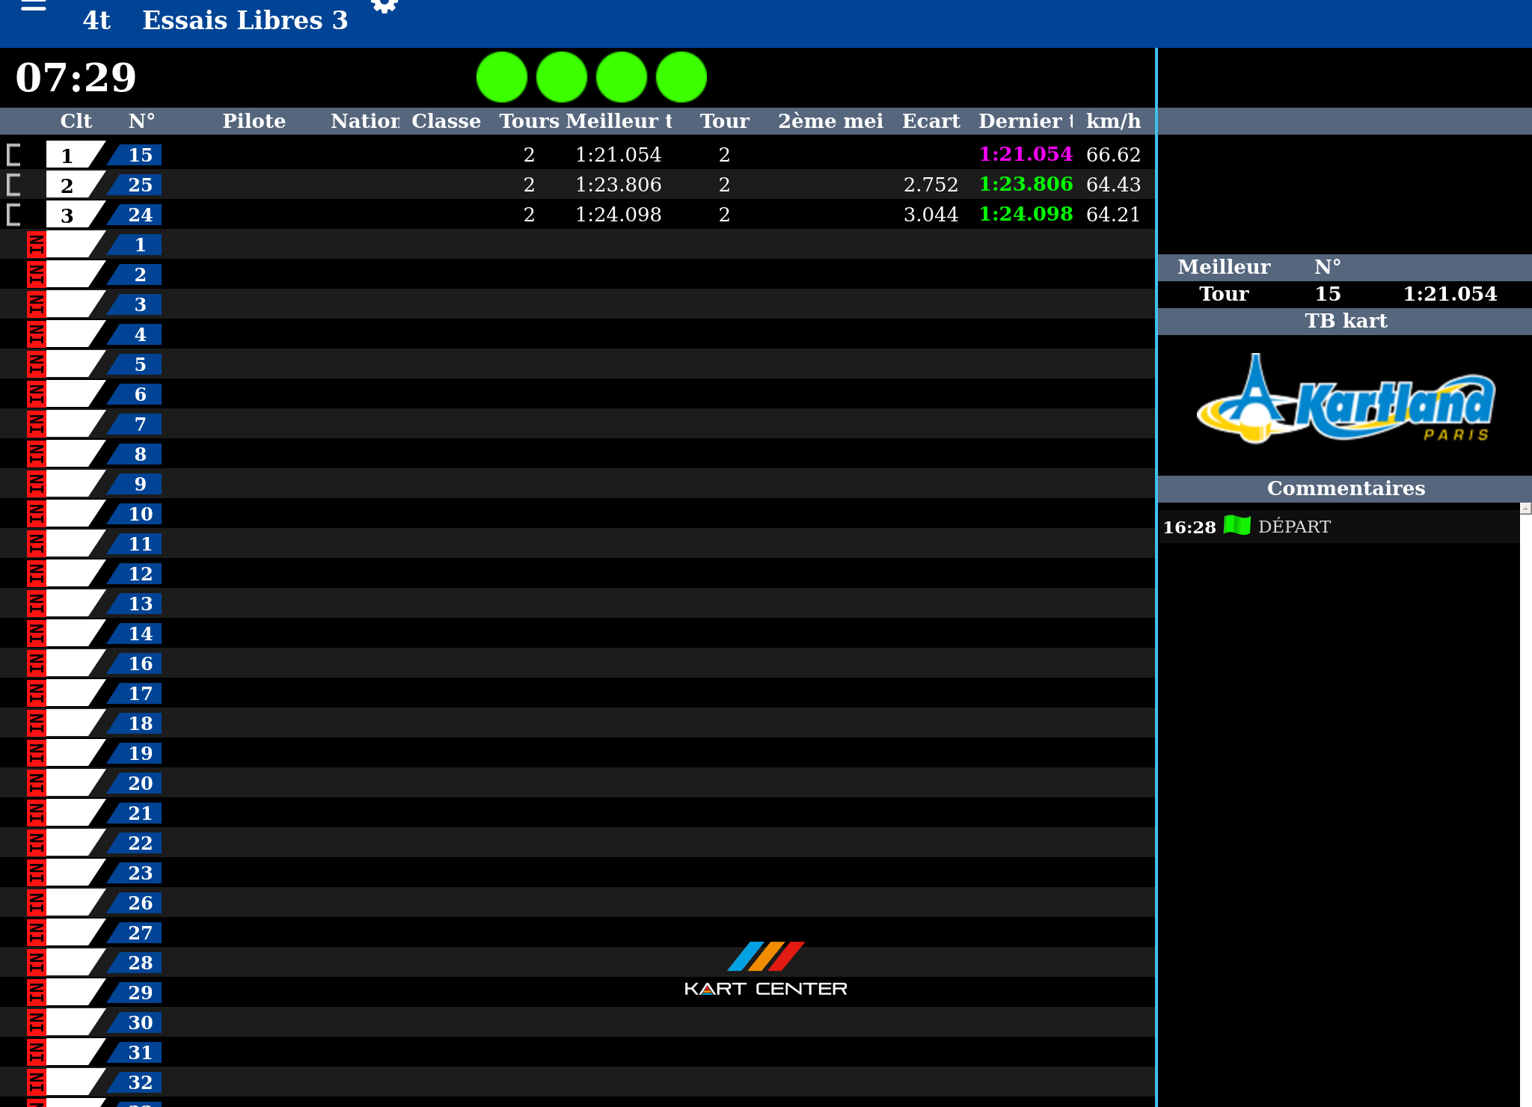The height and width of the screenshot is (1107, 1532).
Task: Sort by the Clt column header
Action: [76, 121]
